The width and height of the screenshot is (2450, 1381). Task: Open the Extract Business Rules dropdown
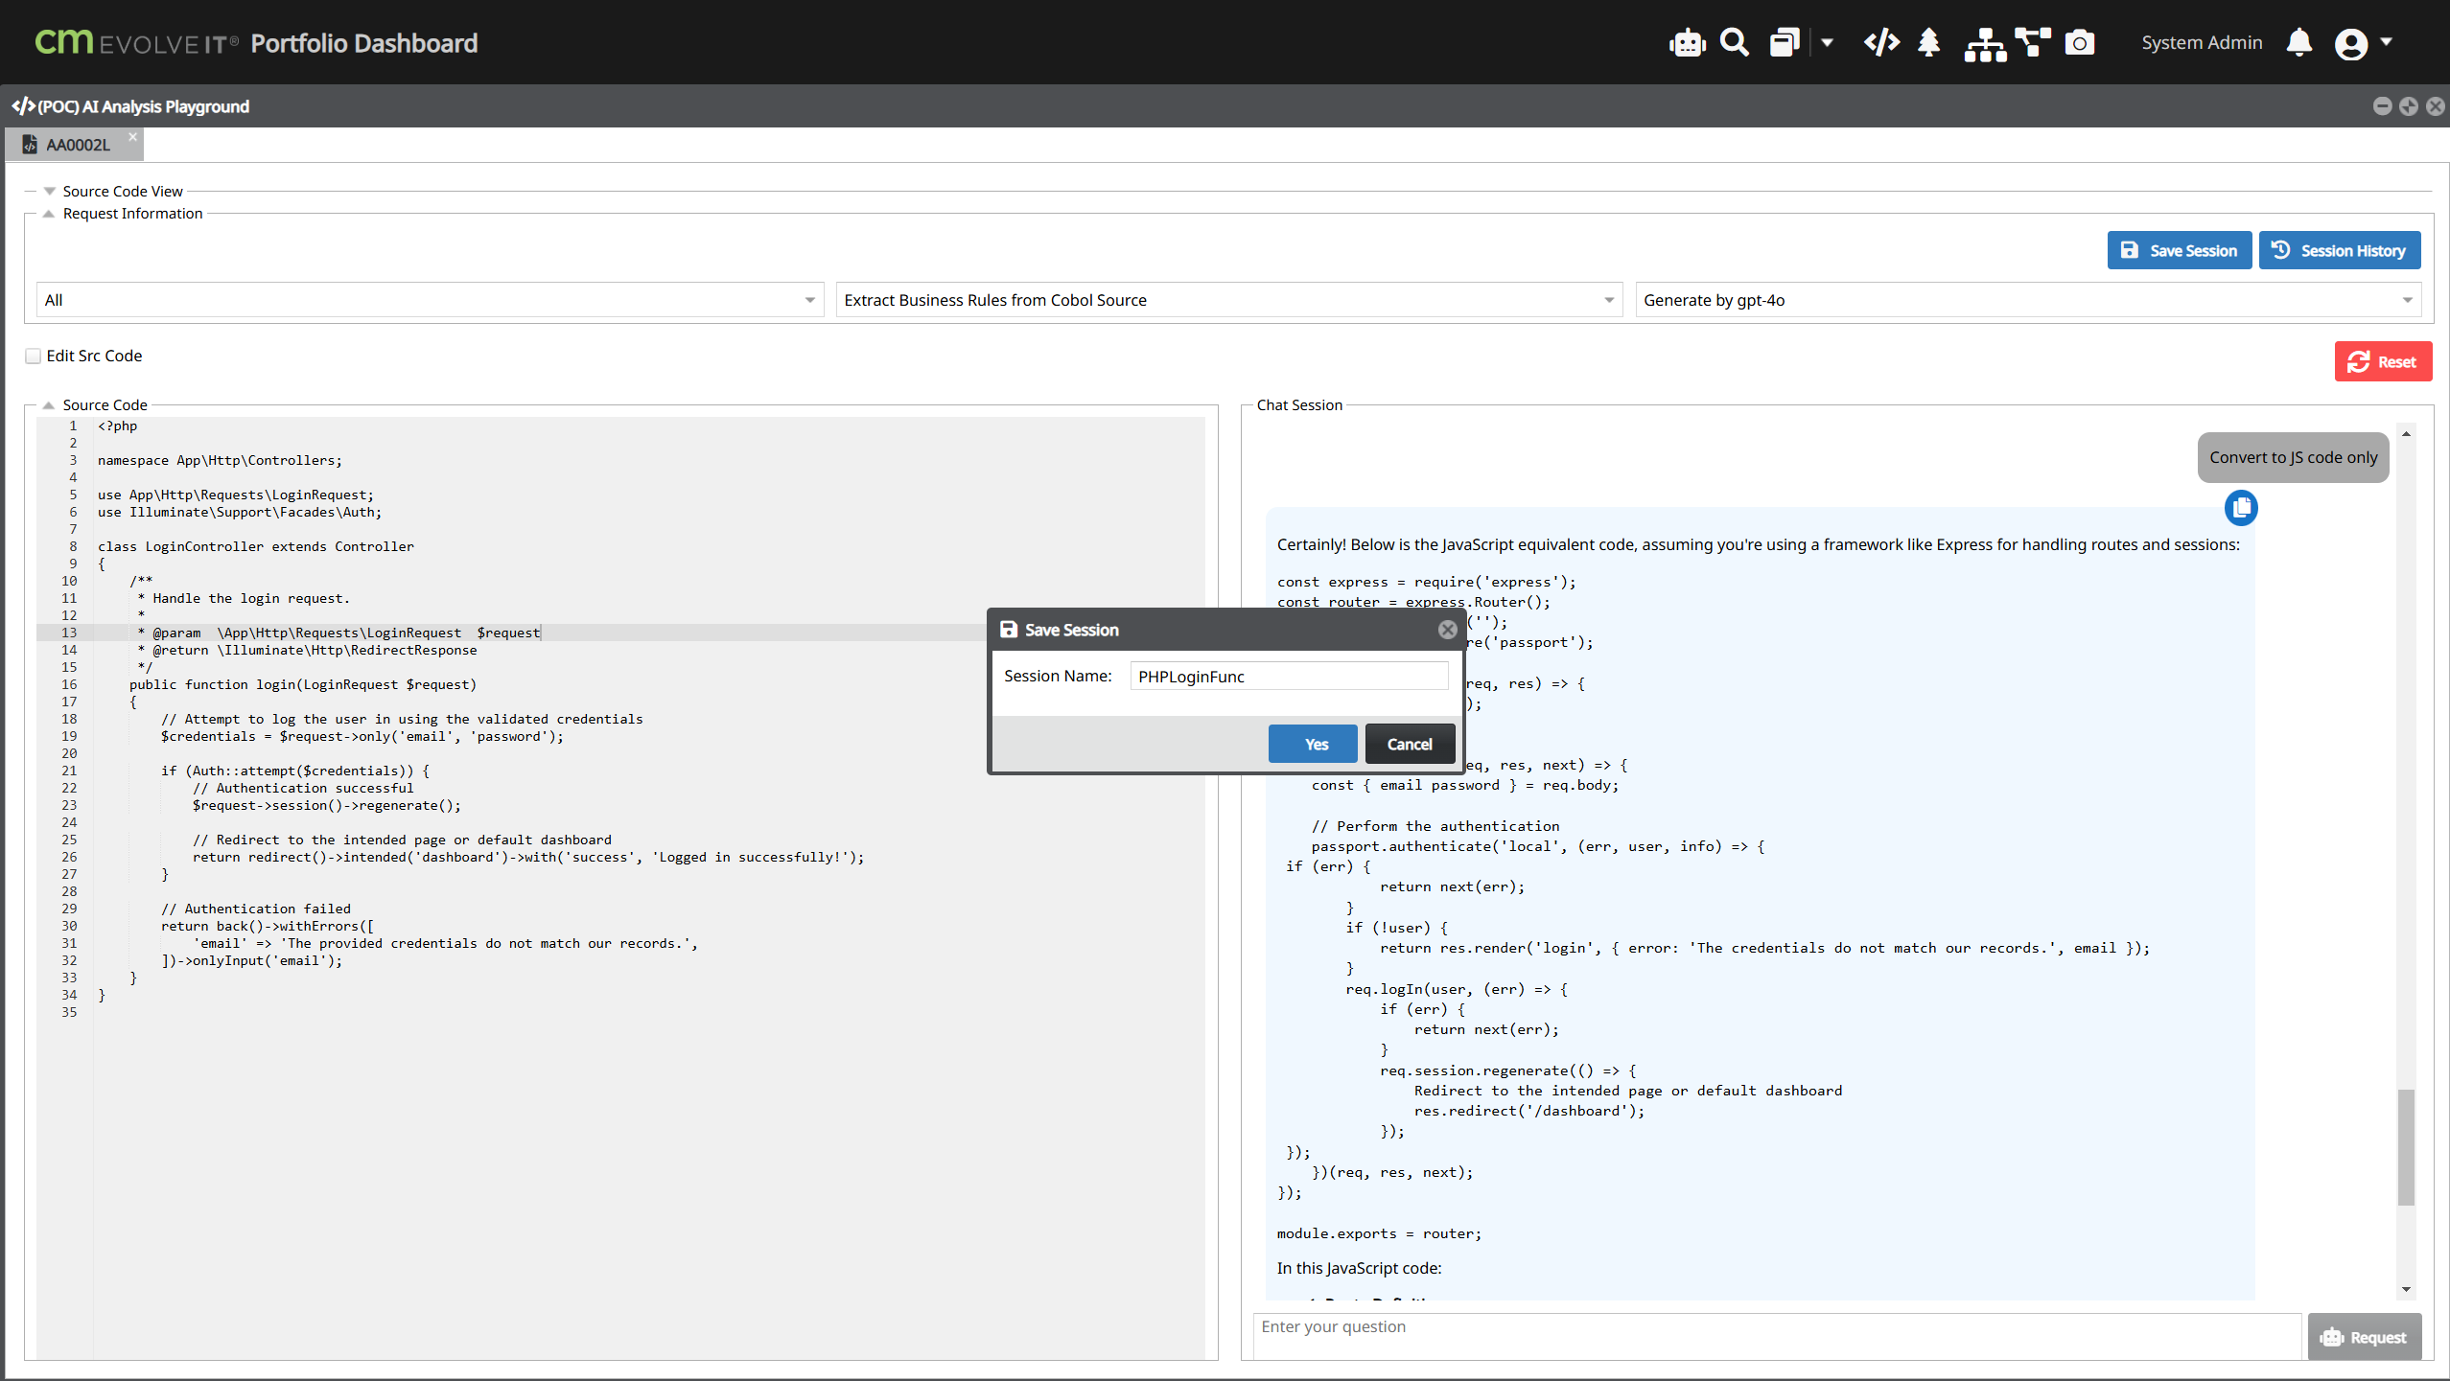tap(1228, 300)
